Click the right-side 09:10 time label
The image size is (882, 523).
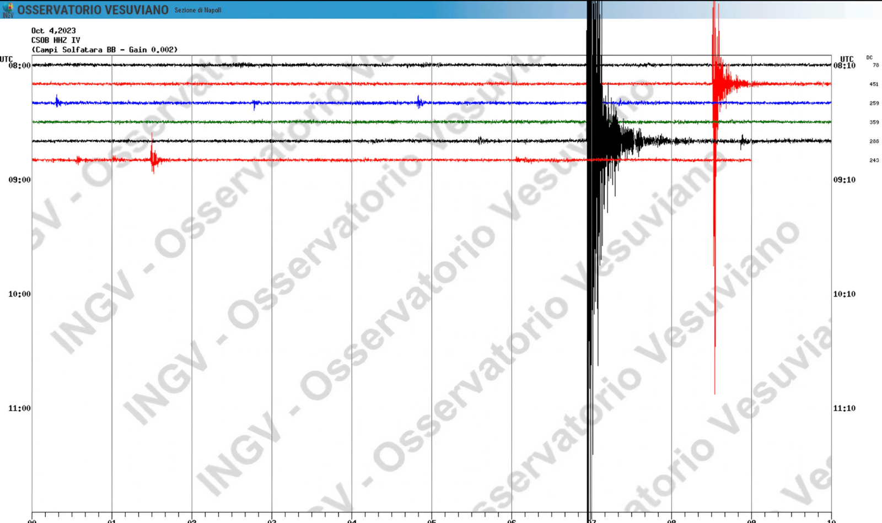point(845,180)
